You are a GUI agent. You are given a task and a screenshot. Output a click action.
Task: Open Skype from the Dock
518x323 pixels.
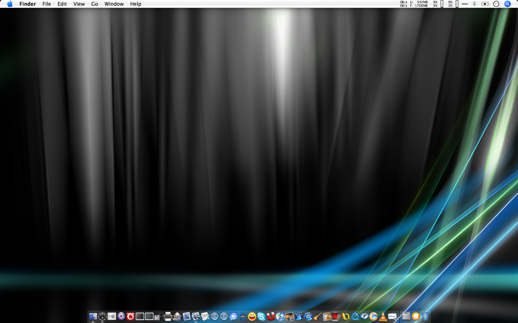point(262,316)
